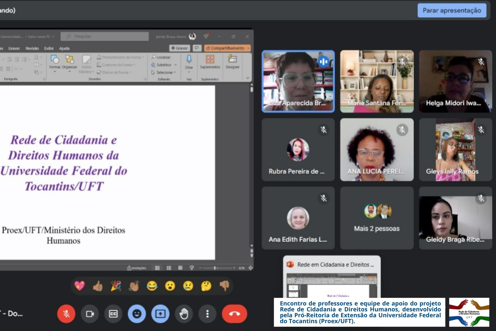Leave the call with red hang-up button
This screenshot has height=331, width=496.
pyautogui.click(x=235, y=314)
